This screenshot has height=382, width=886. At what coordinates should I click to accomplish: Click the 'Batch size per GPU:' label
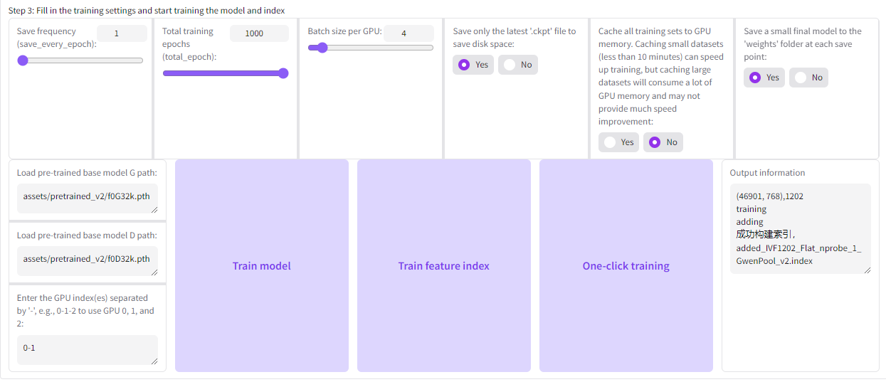point(344,31)
